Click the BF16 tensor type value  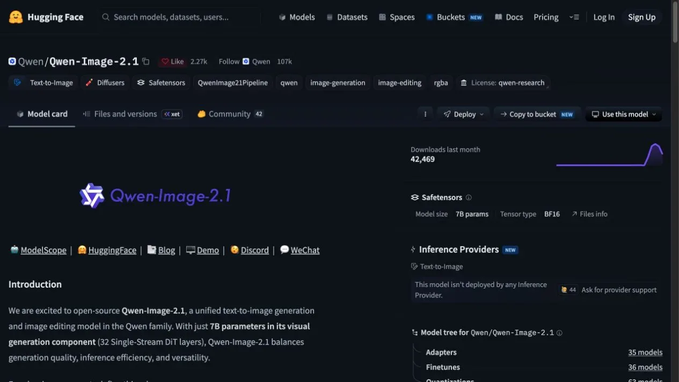552,214
